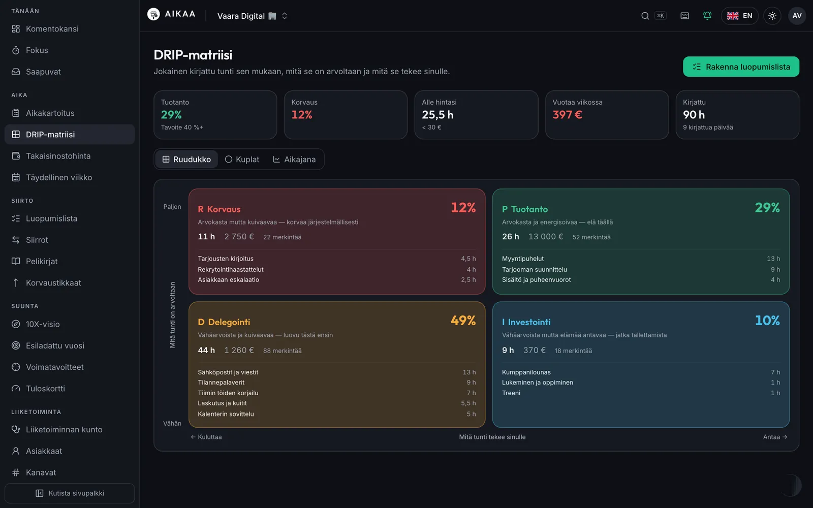
Task: Collapse sidebar with Kutista sivupalkki
Action: [70, 493]
